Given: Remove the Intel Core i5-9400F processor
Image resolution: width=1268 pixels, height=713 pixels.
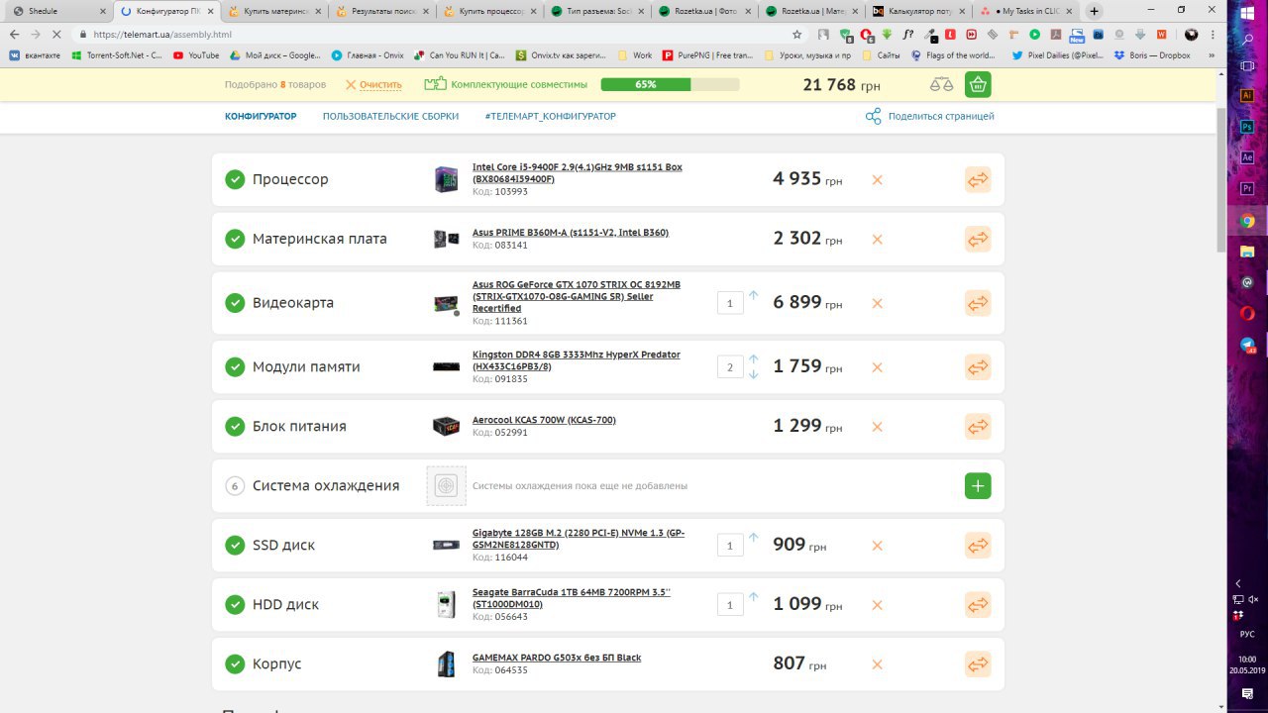Looking at the screenshot, I should (877, 180).
